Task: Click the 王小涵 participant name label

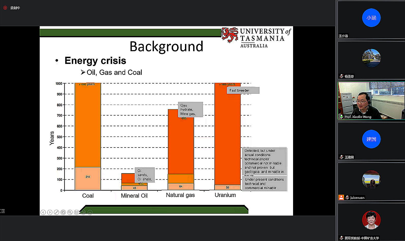Action: tap(343, 36)
